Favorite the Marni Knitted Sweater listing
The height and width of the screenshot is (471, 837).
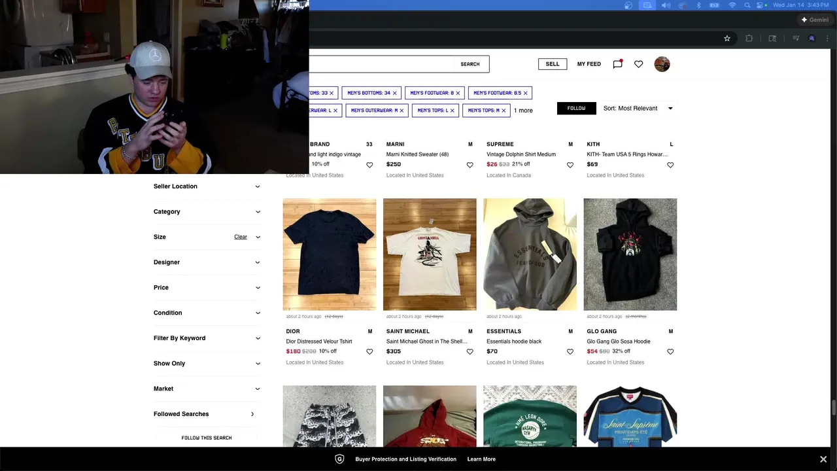pos(470,165)
